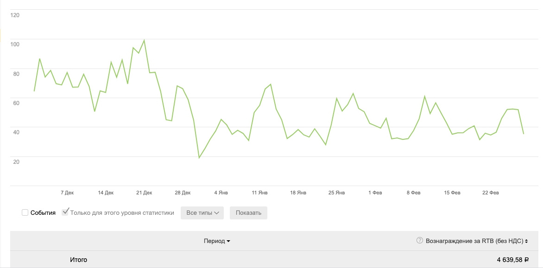The height and width of the screenshot is (268, 543).
Task: Click the Вознаграждение за RTB column header
Action: [474, 241]
